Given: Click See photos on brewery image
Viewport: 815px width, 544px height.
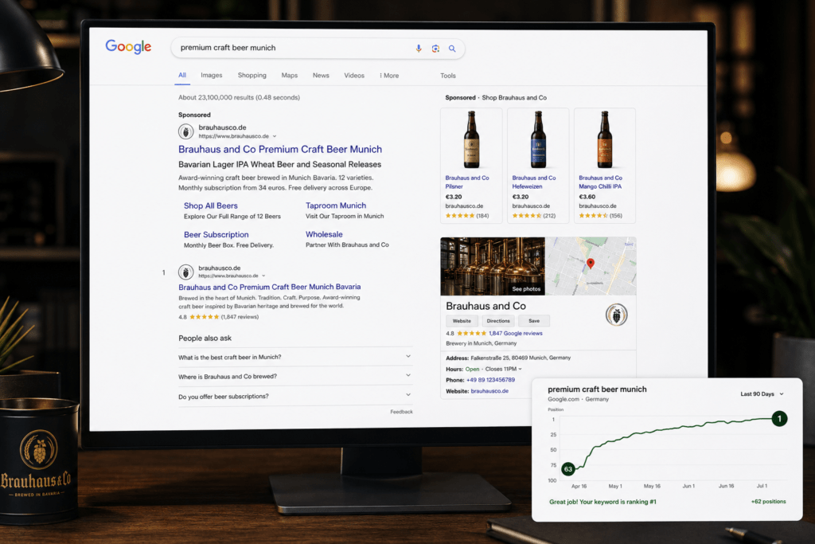Looking at the screenshot, I should tap(526, 288).
